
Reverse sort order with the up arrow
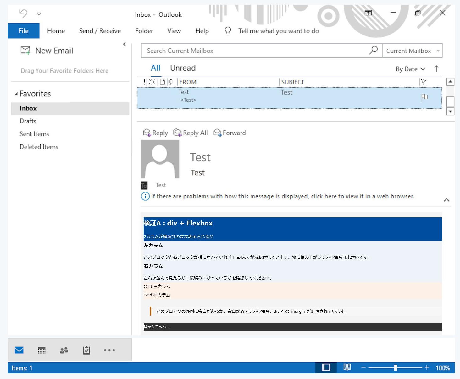(x=436, y=69)
